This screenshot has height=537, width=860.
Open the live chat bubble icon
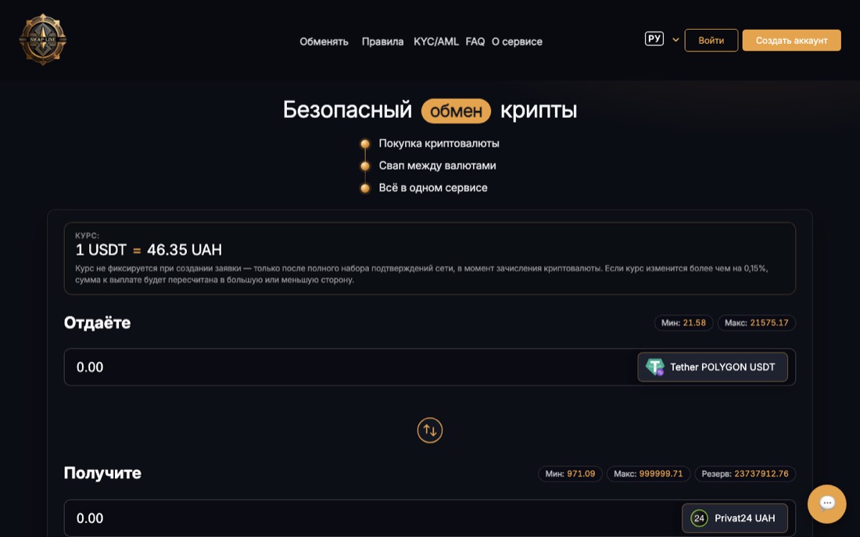(826, 503)
